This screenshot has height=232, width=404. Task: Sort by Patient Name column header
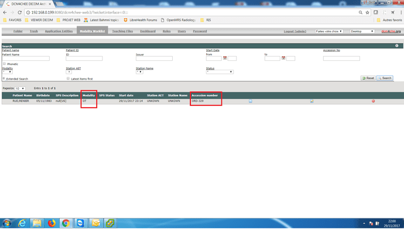point(22,95)
